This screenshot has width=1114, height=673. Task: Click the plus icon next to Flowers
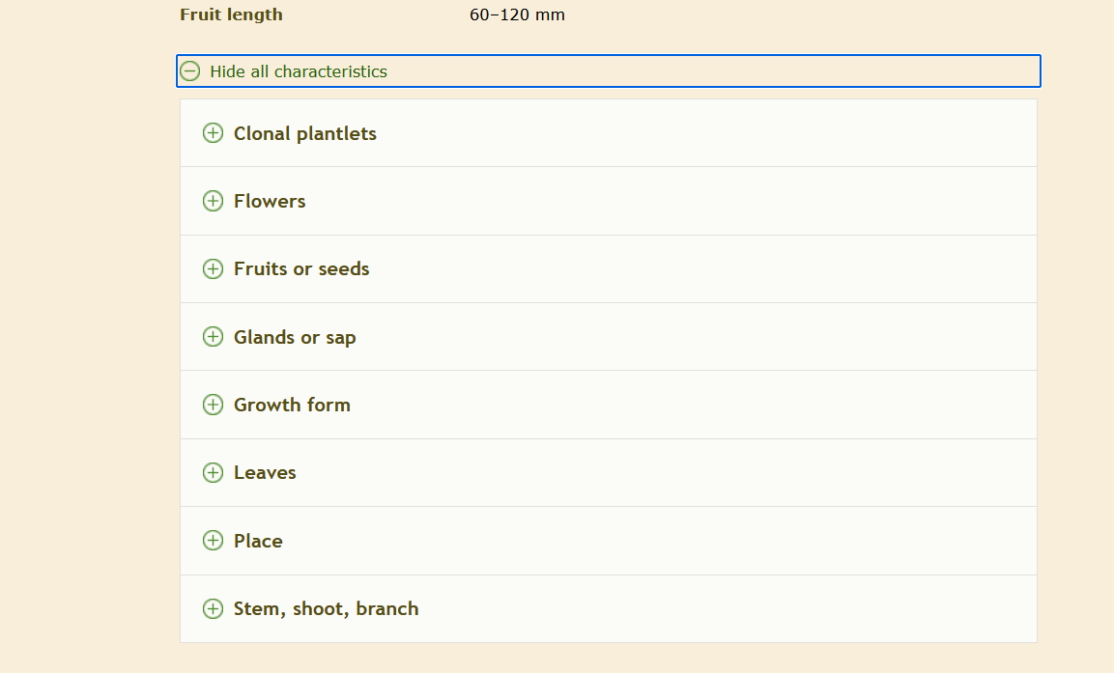click(213, 201)
